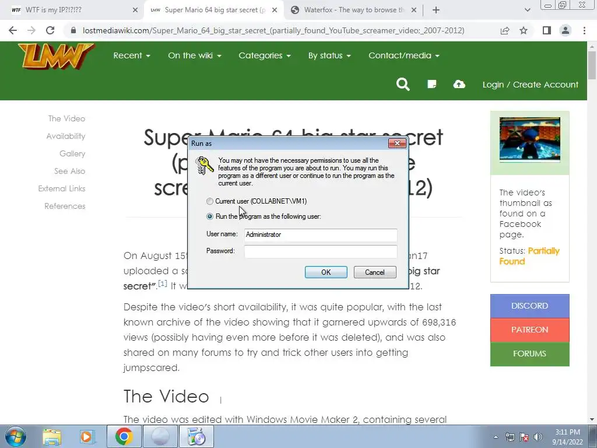The image size is (597, 448).
Task: Expand the Recent menu
Action: (132, 55)
